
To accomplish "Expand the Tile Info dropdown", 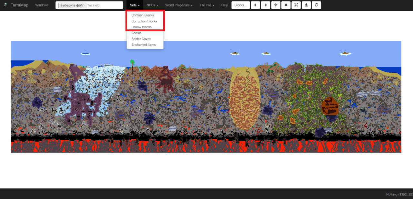I will [x=207, y=5].
